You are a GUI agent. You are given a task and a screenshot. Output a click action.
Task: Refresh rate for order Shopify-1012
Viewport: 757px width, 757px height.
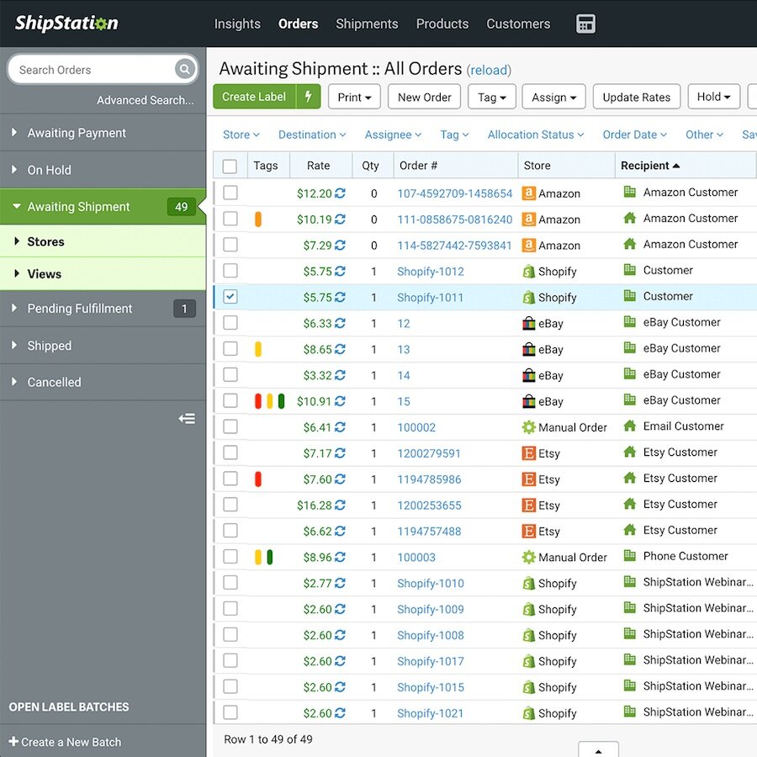tap(340, 272)
